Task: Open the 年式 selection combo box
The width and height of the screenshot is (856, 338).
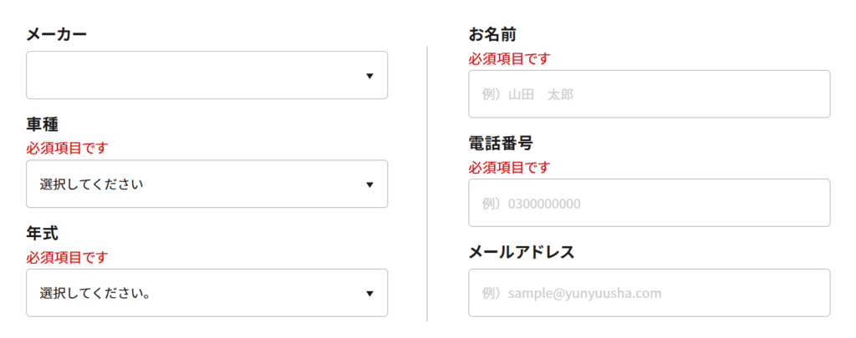Action: tap(206, 293)
